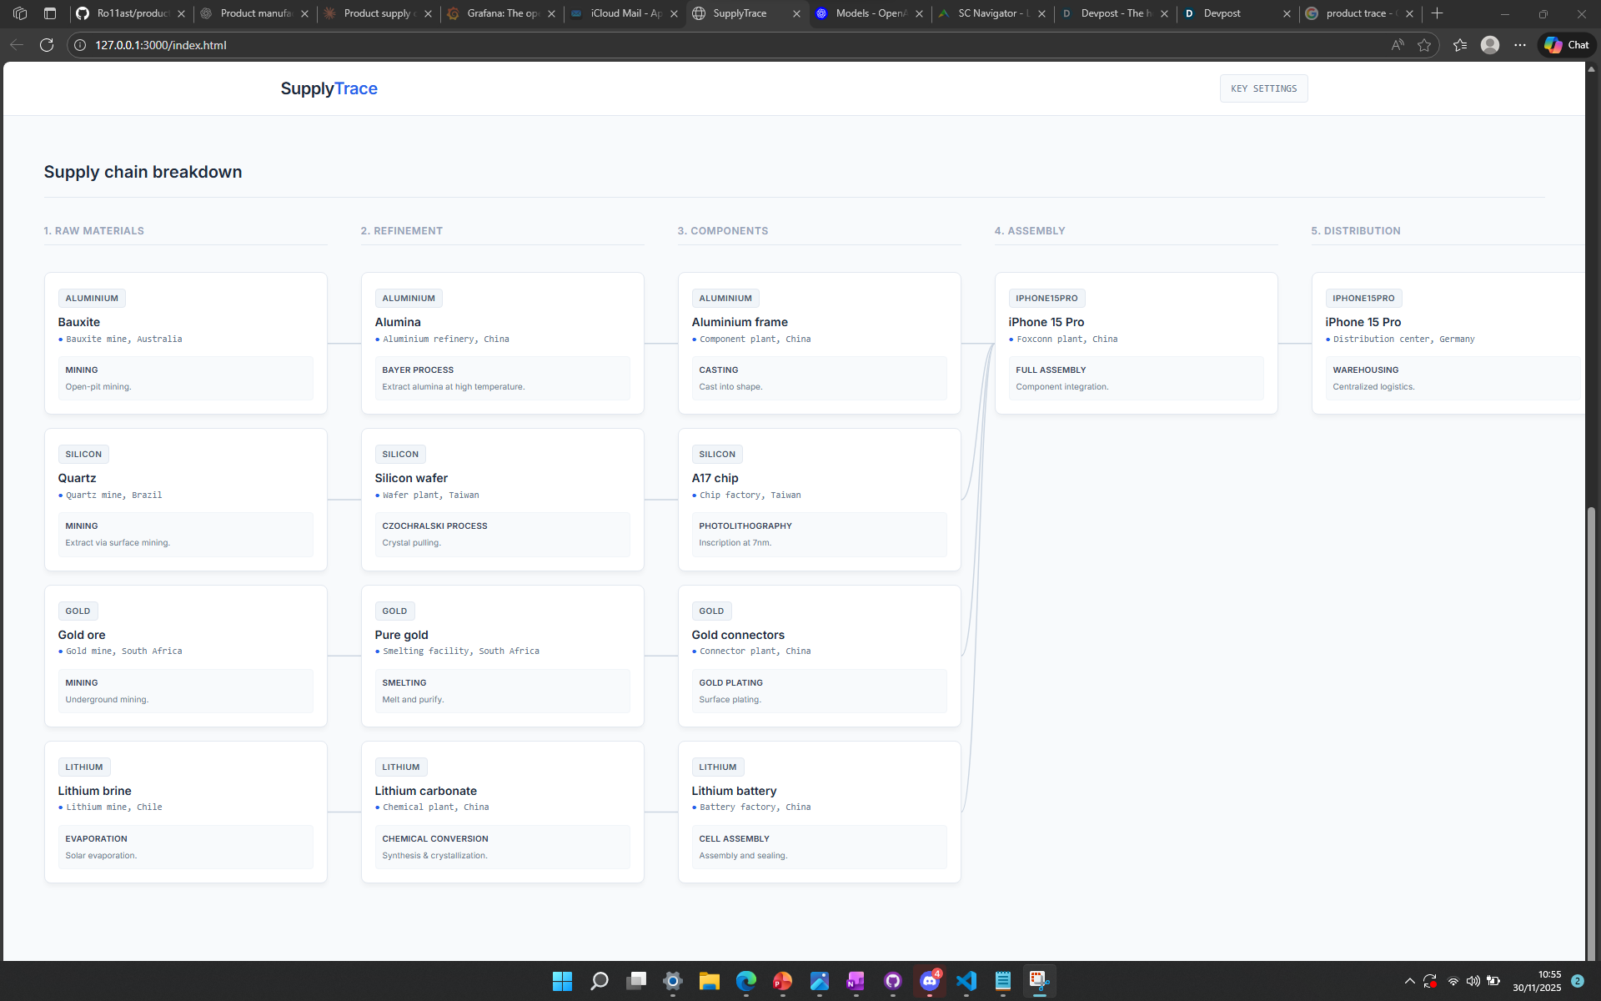The image size is (1601, 1001).
Task: Click the SupplyTrace logo link
Action: [329, 88]
